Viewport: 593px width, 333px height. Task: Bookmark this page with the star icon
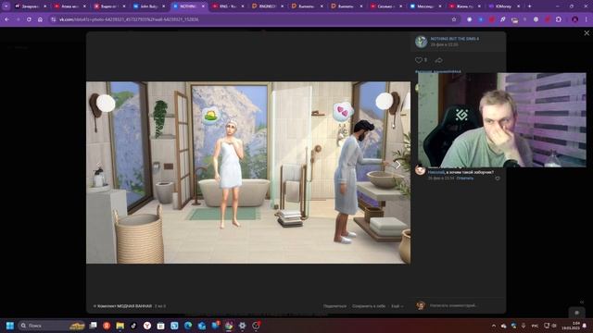point(454,19)
